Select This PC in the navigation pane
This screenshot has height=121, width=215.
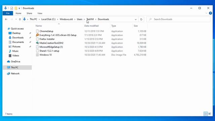point(14,68)
